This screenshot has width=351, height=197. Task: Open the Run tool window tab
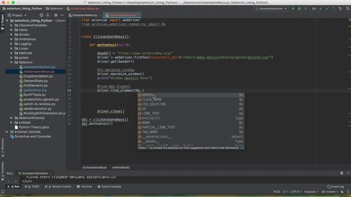coord(14,187)
